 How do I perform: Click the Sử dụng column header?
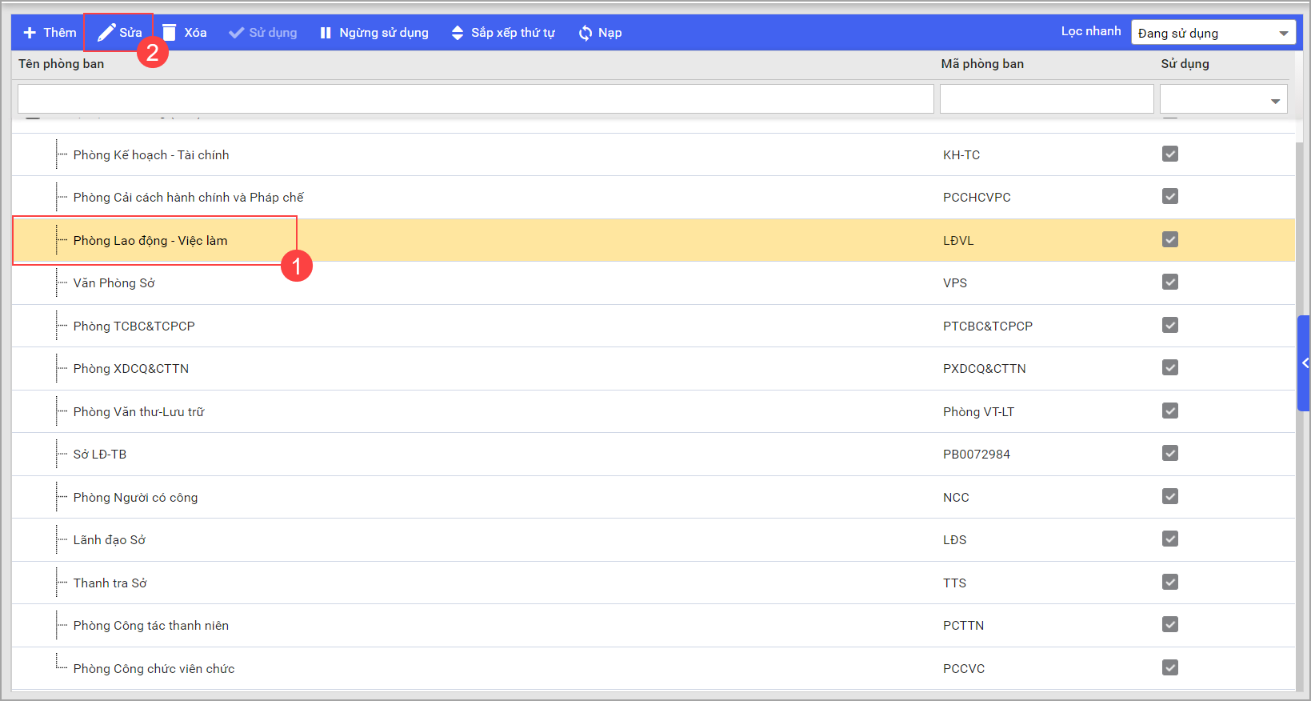[1185, 64]
